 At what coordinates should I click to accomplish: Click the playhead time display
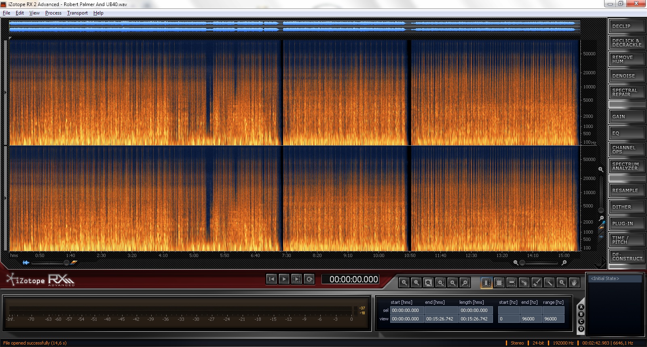(x=350, y=279)
